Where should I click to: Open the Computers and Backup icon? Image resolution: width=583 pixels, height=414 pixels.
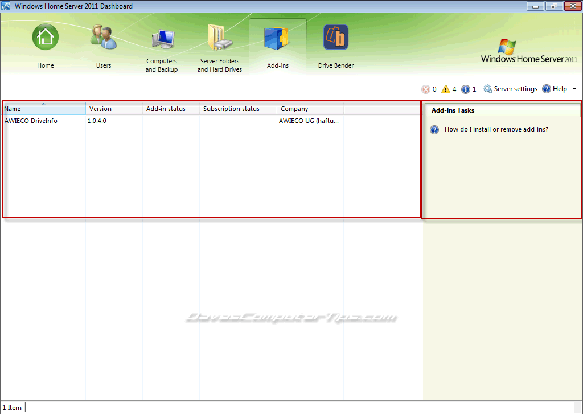[x=162, y=39]
